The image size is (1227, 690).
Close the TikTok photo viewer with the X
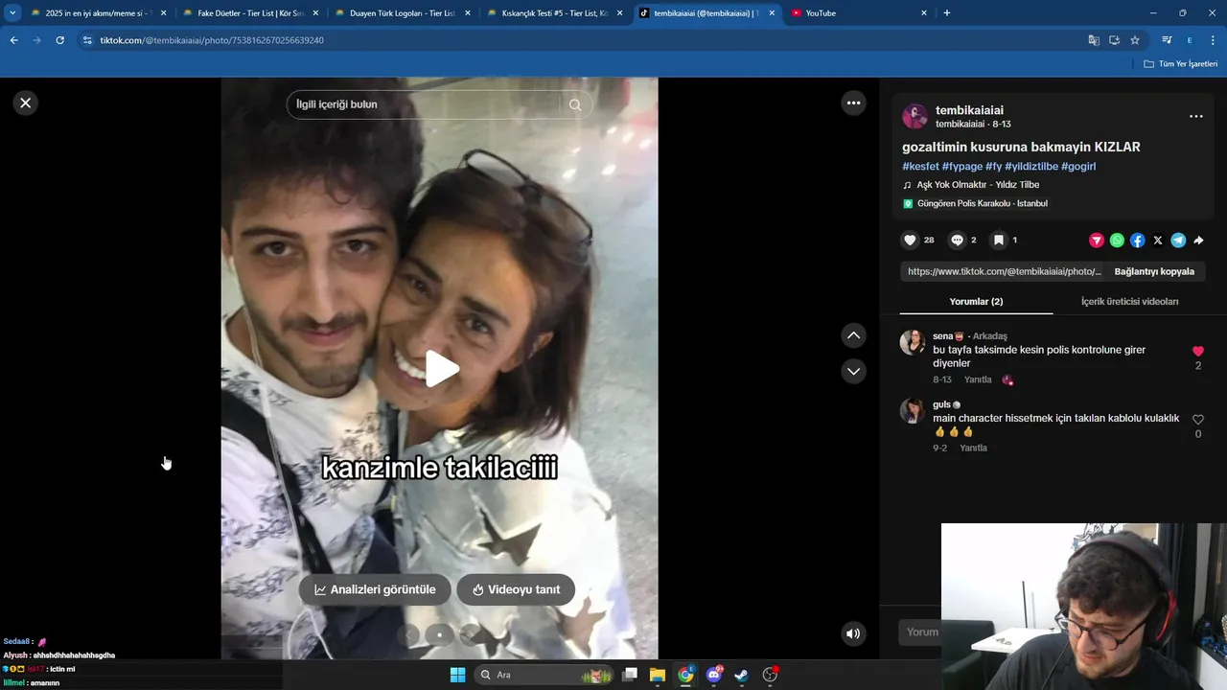pos(26,103)
